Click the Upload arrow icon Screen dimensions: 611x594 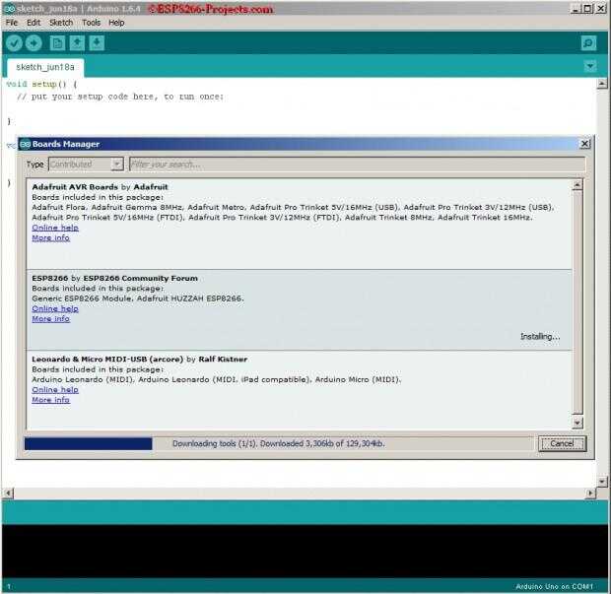(34, 42)
